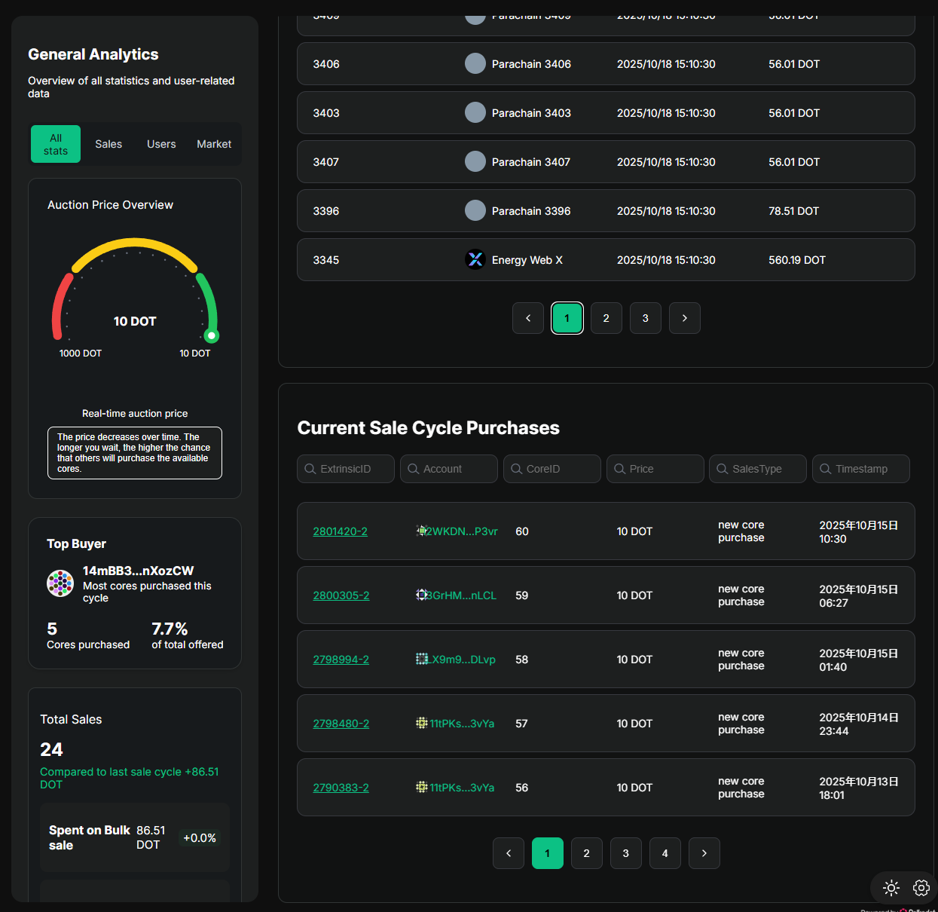Click identicon beside 2WKDN...P3vr account
This screenshot has width=938, height=912.
[x=422, y=531]
